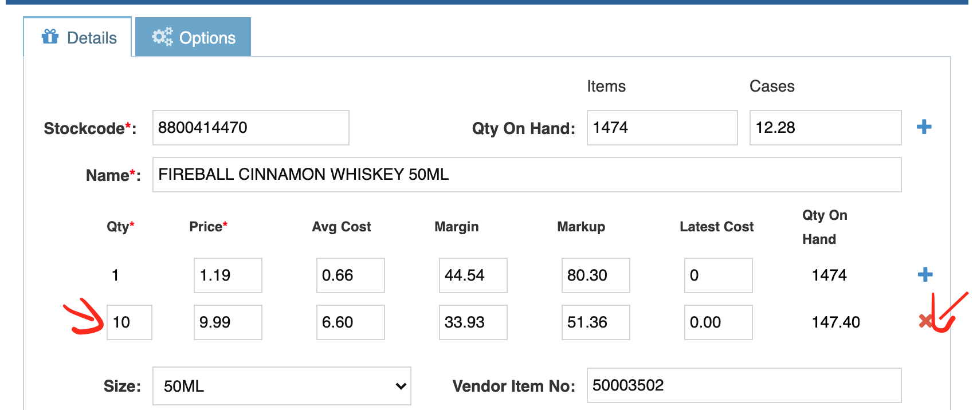This screenshot has width=973, height=410.
Task: Edit the Name field FIREBALL CINNAMON WHISKEY
Action: [527, 175]
